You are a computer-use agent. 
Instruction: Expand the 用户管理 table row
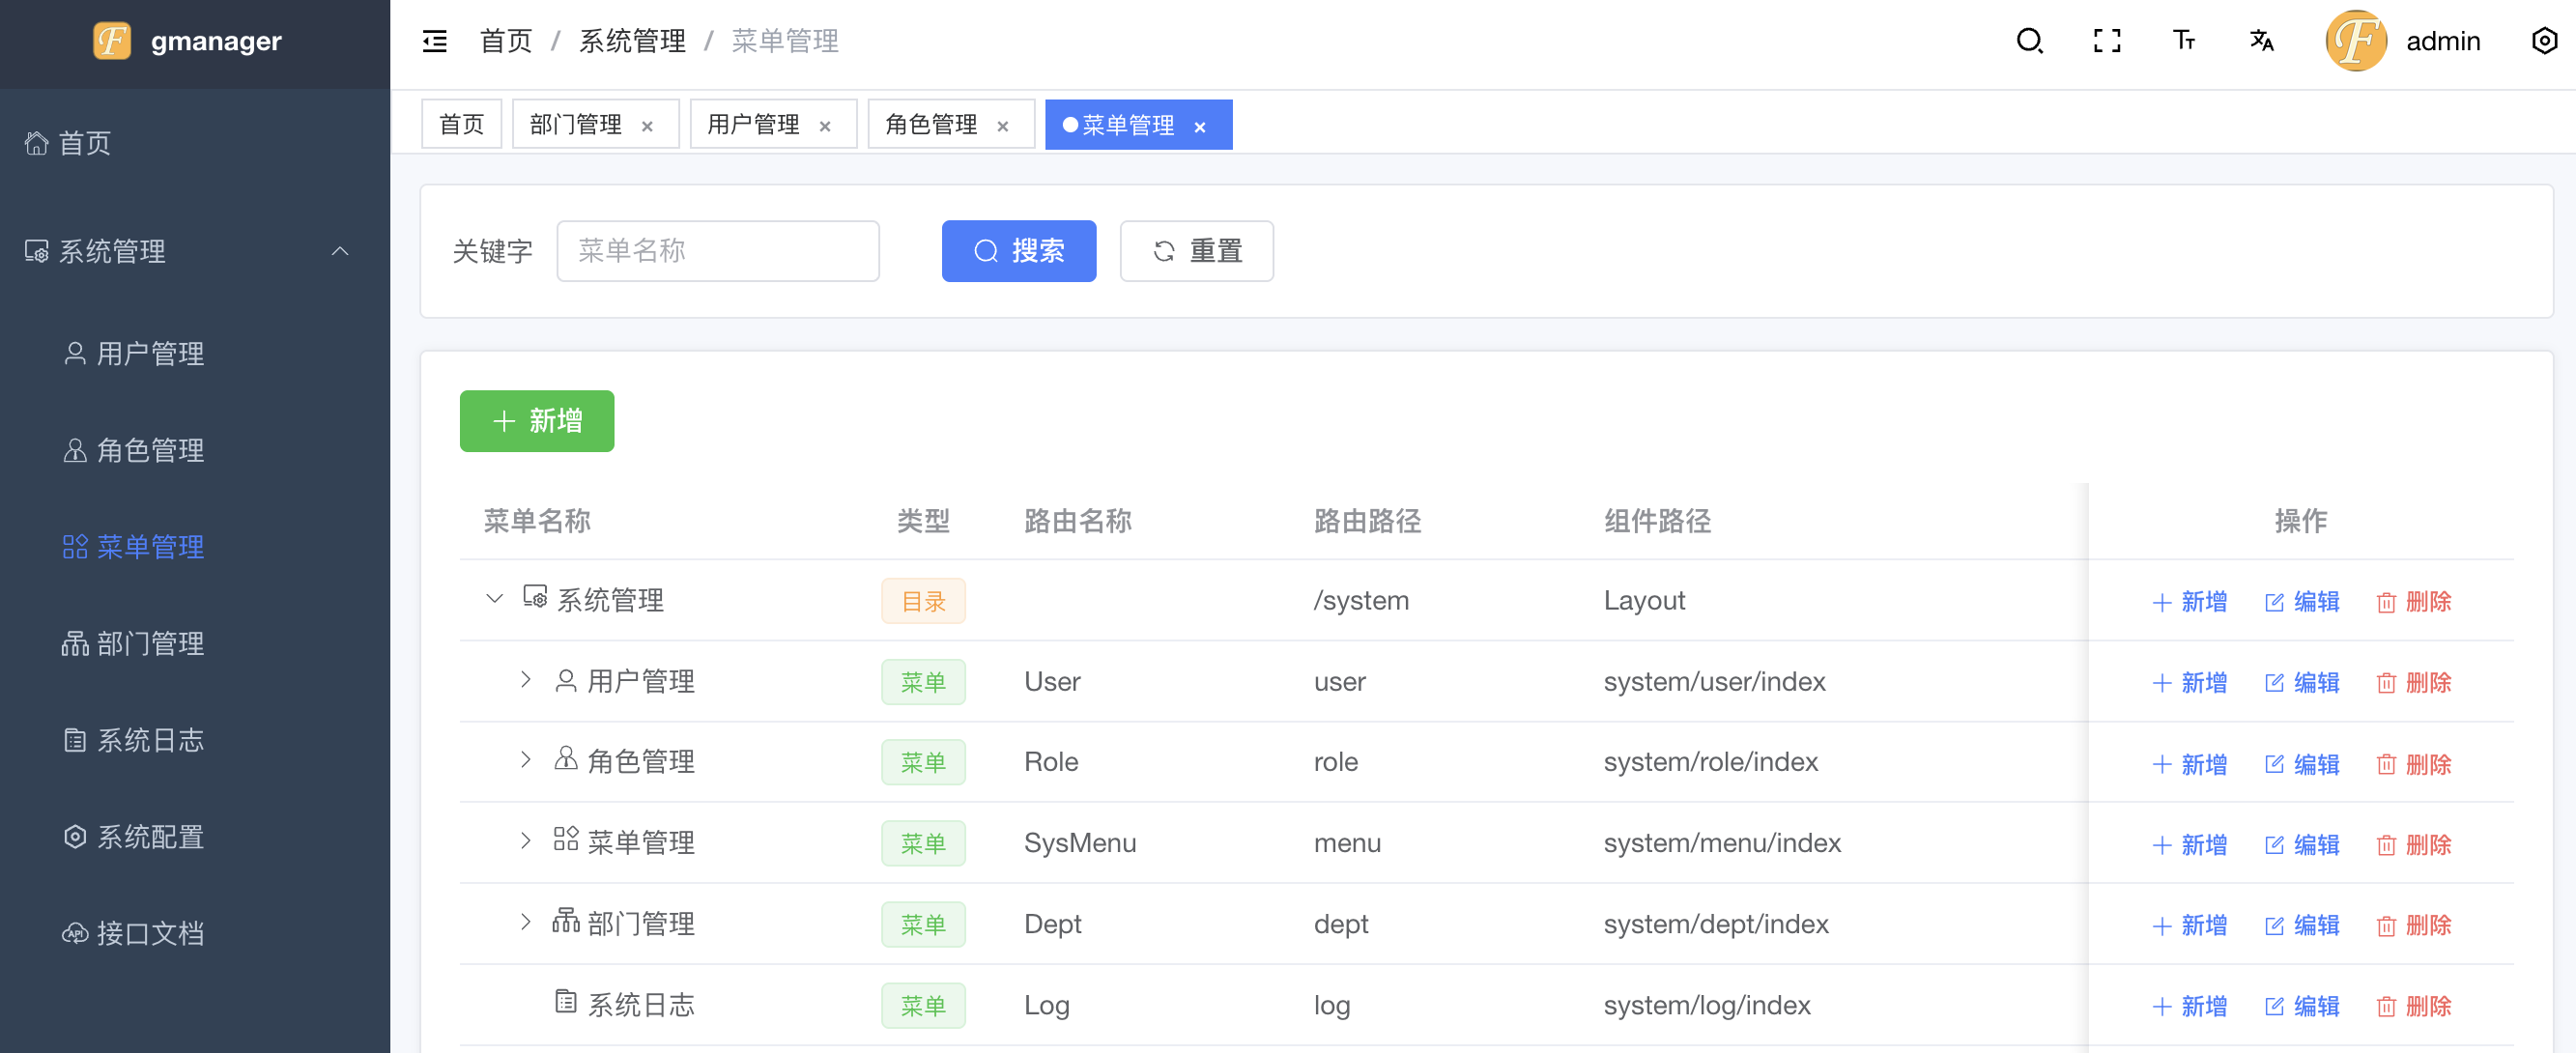pyautogui.click(x=526, y=680)
